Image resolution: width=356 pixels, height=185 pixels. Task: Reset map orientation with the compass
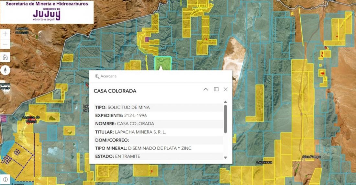point(5,70)
